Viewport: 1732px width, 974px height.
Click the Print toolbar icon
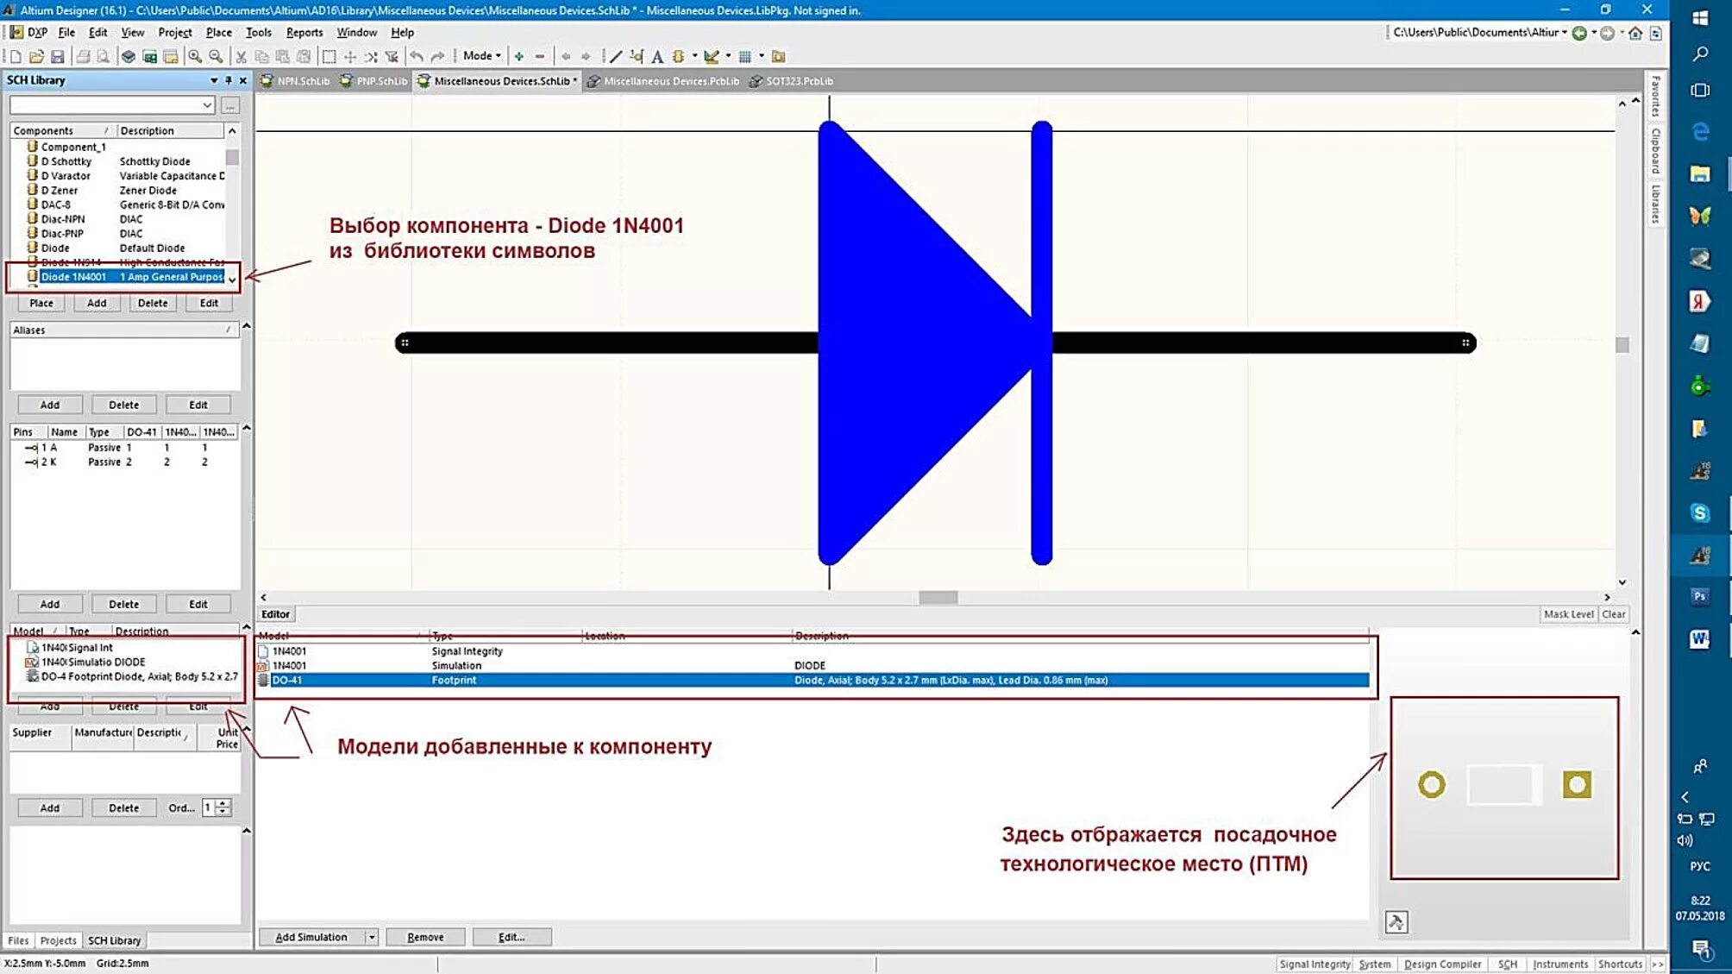pos(83,57)
